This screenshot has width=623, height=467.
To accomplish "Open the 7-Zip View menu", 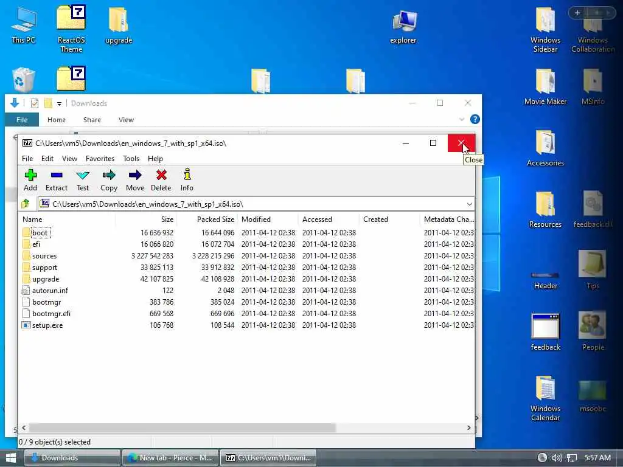I will pos(69,159).
